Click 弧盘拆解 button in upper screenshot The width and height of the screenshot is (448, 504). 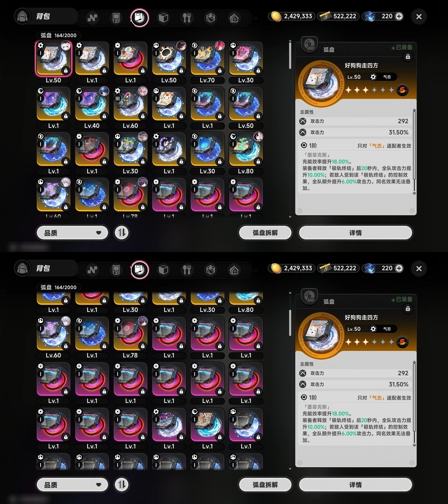point(265,233)
